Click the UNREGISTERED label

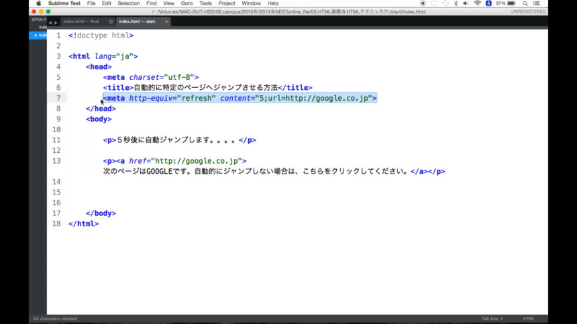point(529,12)
